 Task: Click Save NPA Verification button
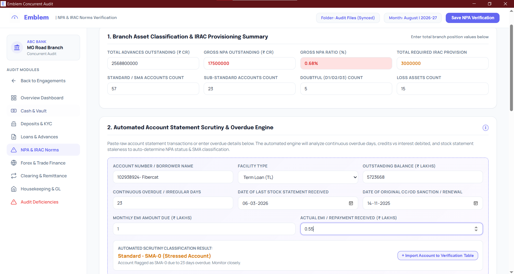coord(473,18)
